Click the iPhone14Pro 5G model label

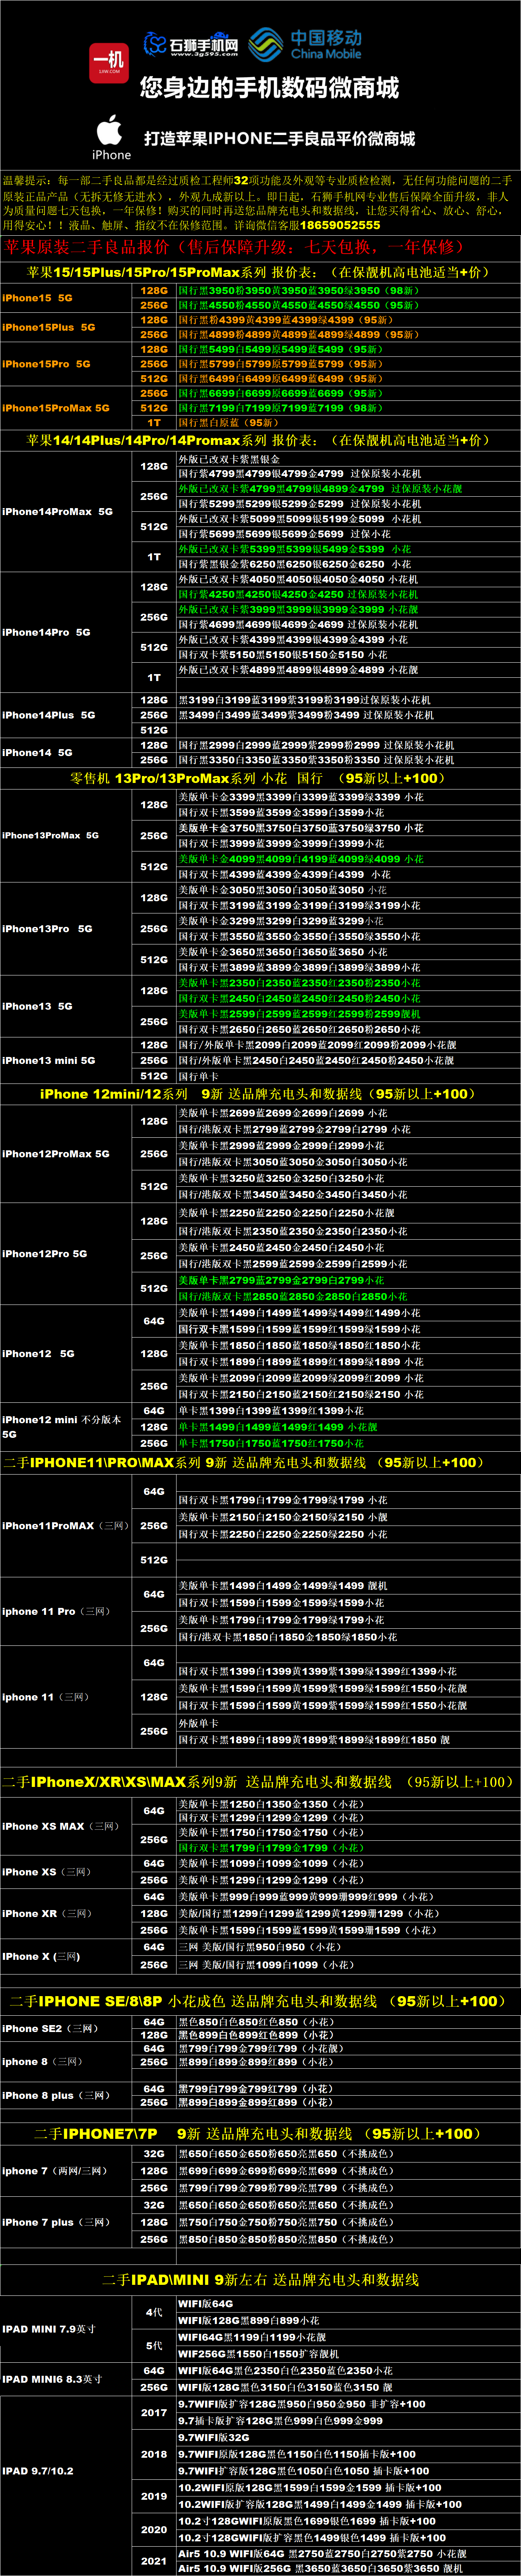pos(46,632)
